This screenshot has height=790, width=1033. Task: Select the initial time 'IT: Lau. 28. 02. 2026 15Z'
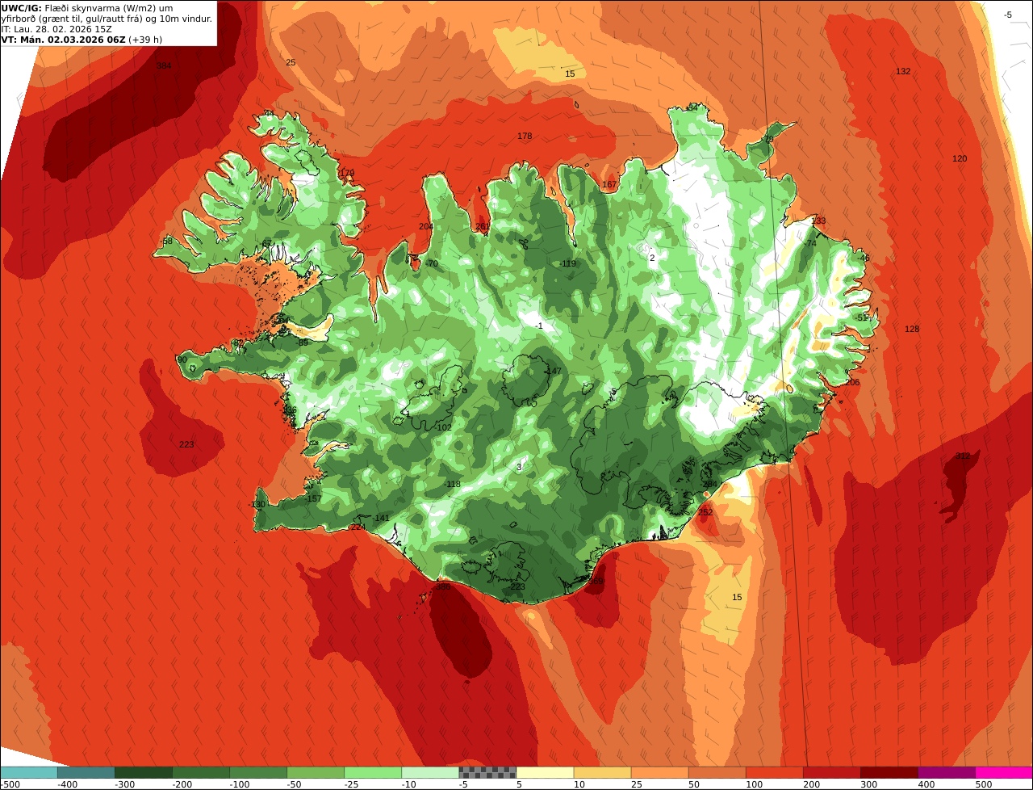tap(56, 29)
